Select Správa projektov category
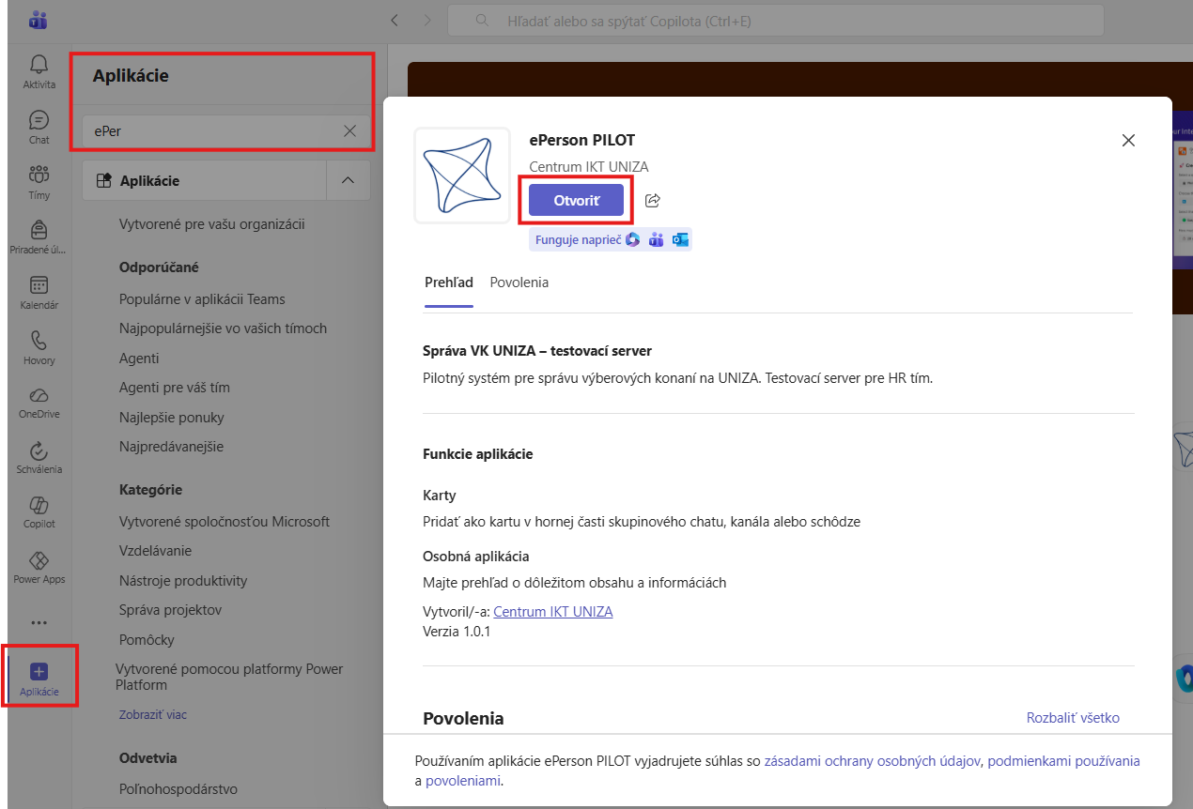Screen dimensions: 1193x809 [171, 610]
